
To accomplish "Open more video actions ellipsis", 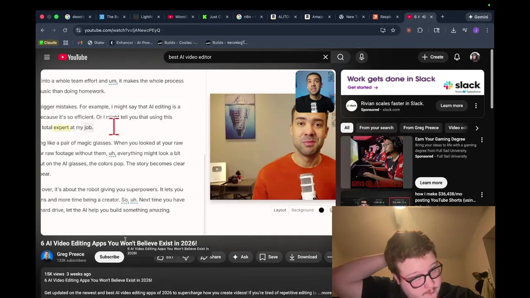I will click(330, 257).
